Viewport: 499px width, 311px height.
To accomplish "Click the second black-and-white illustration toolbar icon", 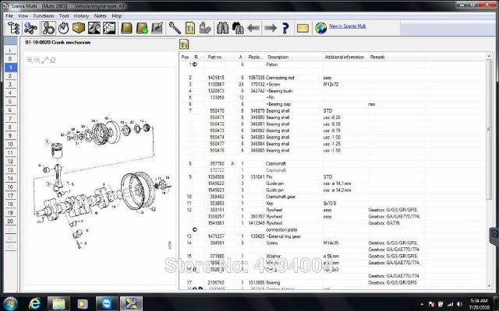I will (x=109, y=28).
